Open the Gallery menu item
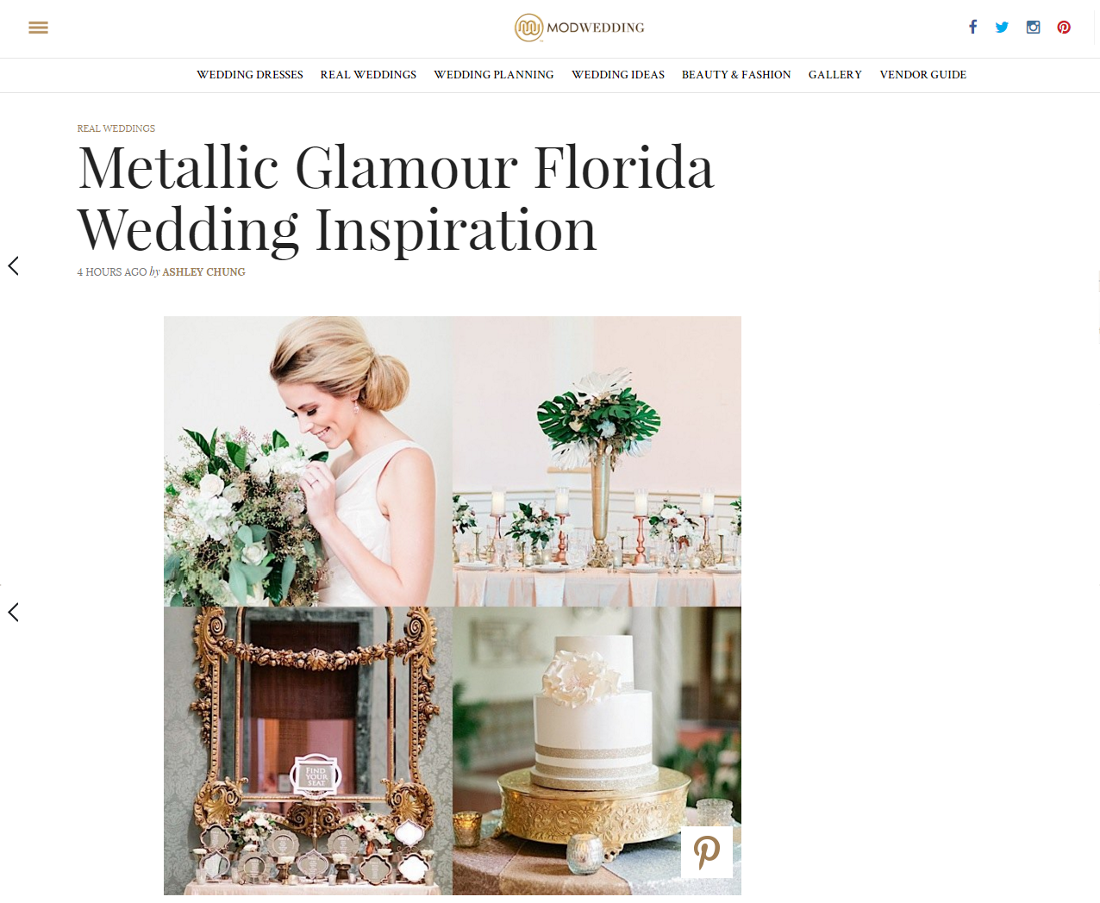The width and height of the screenshot is (1100, 903). click(835, 75)
